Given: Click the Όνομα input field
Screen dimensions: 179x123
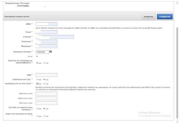Looking at the screenshot, I should click(x=47, y=32).
